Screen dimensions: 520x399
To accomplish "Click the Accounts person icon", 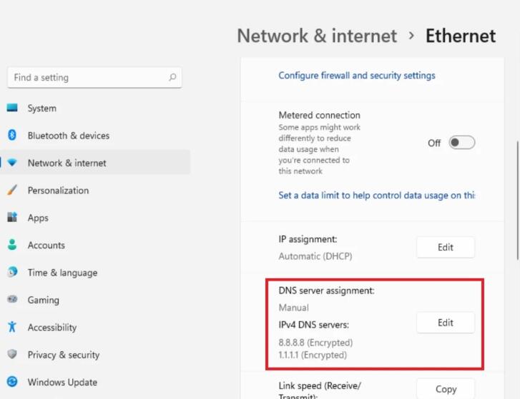I will click(12, 245).
